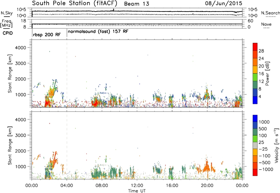The height and width of the screenshot is (193, 280).
Task: Click the 'N.Search' legend label
Action: pos(270,13)
